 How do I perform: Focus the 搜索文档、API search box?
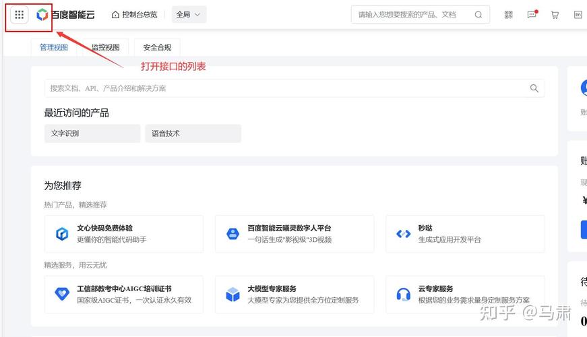coord(295,88)
